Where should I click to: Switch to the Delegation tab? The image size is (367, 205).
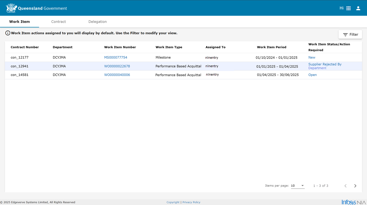coord(97,22)
